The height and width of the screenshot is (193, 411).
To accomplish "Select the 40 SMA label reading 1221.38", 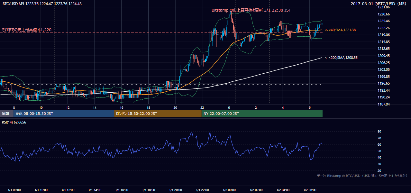I will (x=340, y=30).
